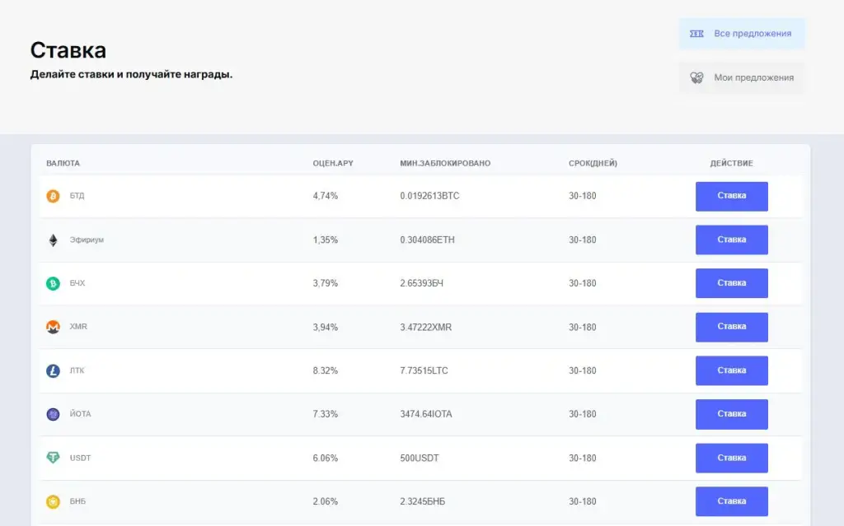Switch to Мои предложения tab
This screenshot has height=526, width=844.
[x=742, y=77]
